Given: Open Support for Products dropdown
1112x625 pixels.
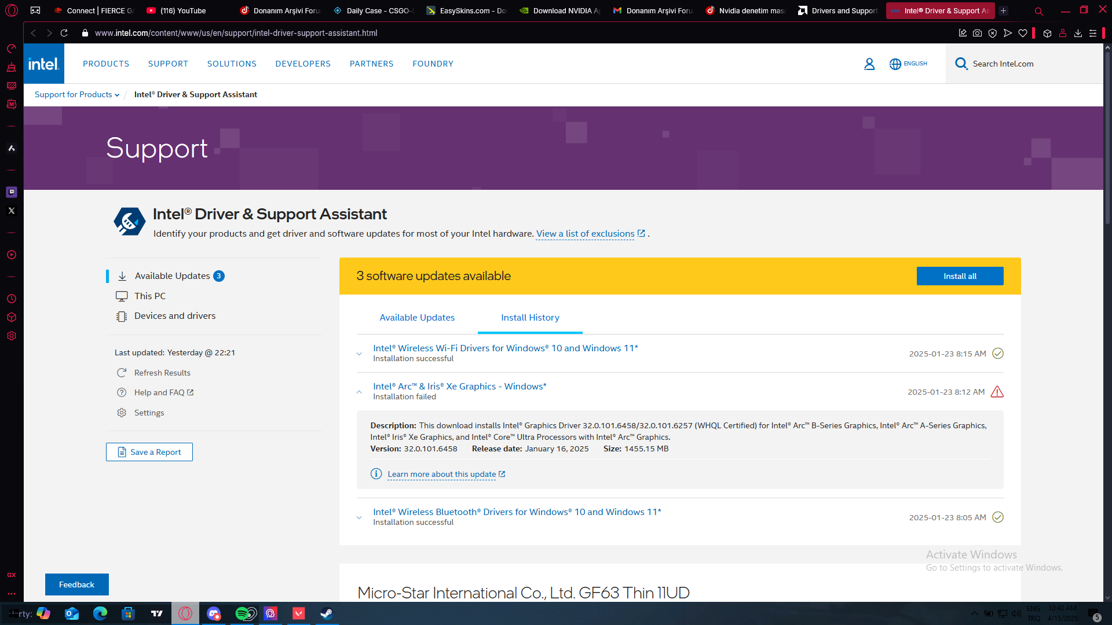Looking at the screenshot, I should pos(76,94).
